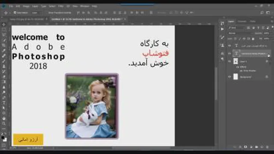Open the layer filter Kind dropdown
Viewport: 274px width, 154px height.
click(237, 27)
